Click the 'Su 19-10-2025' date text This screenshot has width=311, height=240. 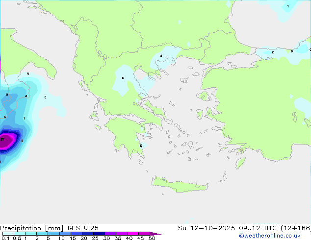pyautogui.click(x=207, y=228)
